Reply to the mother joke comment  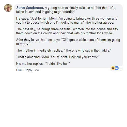click(x=28, y=70)
